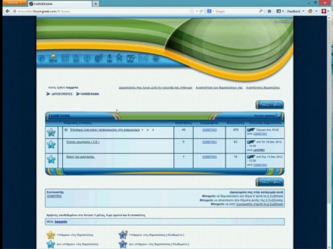Click the FARMERAMA table header link

59,116
